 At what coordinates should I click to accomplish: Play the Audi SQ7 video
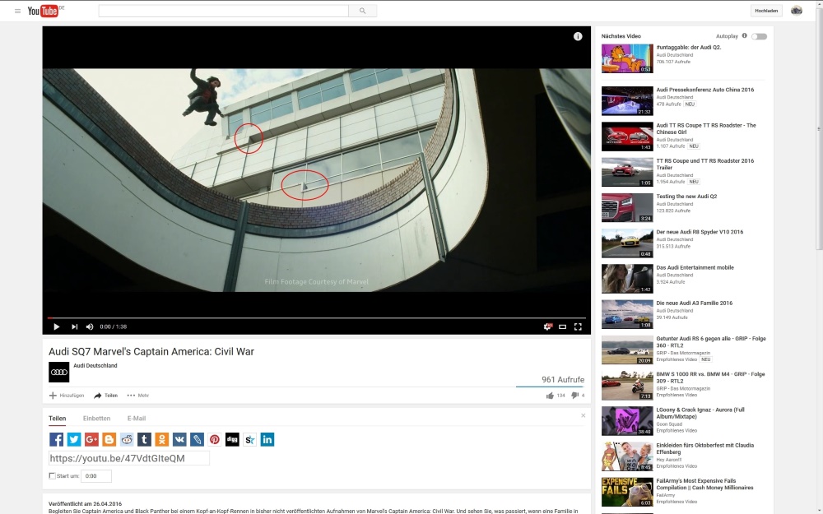(56, 326)
